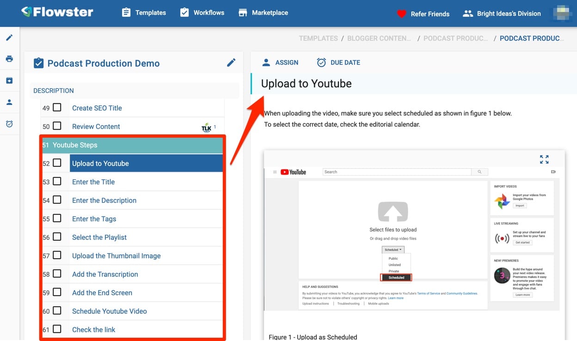The height and width of the screenshot is (341, 577).
Task: Check the Schedule Youtube Video checkbox
Action: [x=57, y=311]
